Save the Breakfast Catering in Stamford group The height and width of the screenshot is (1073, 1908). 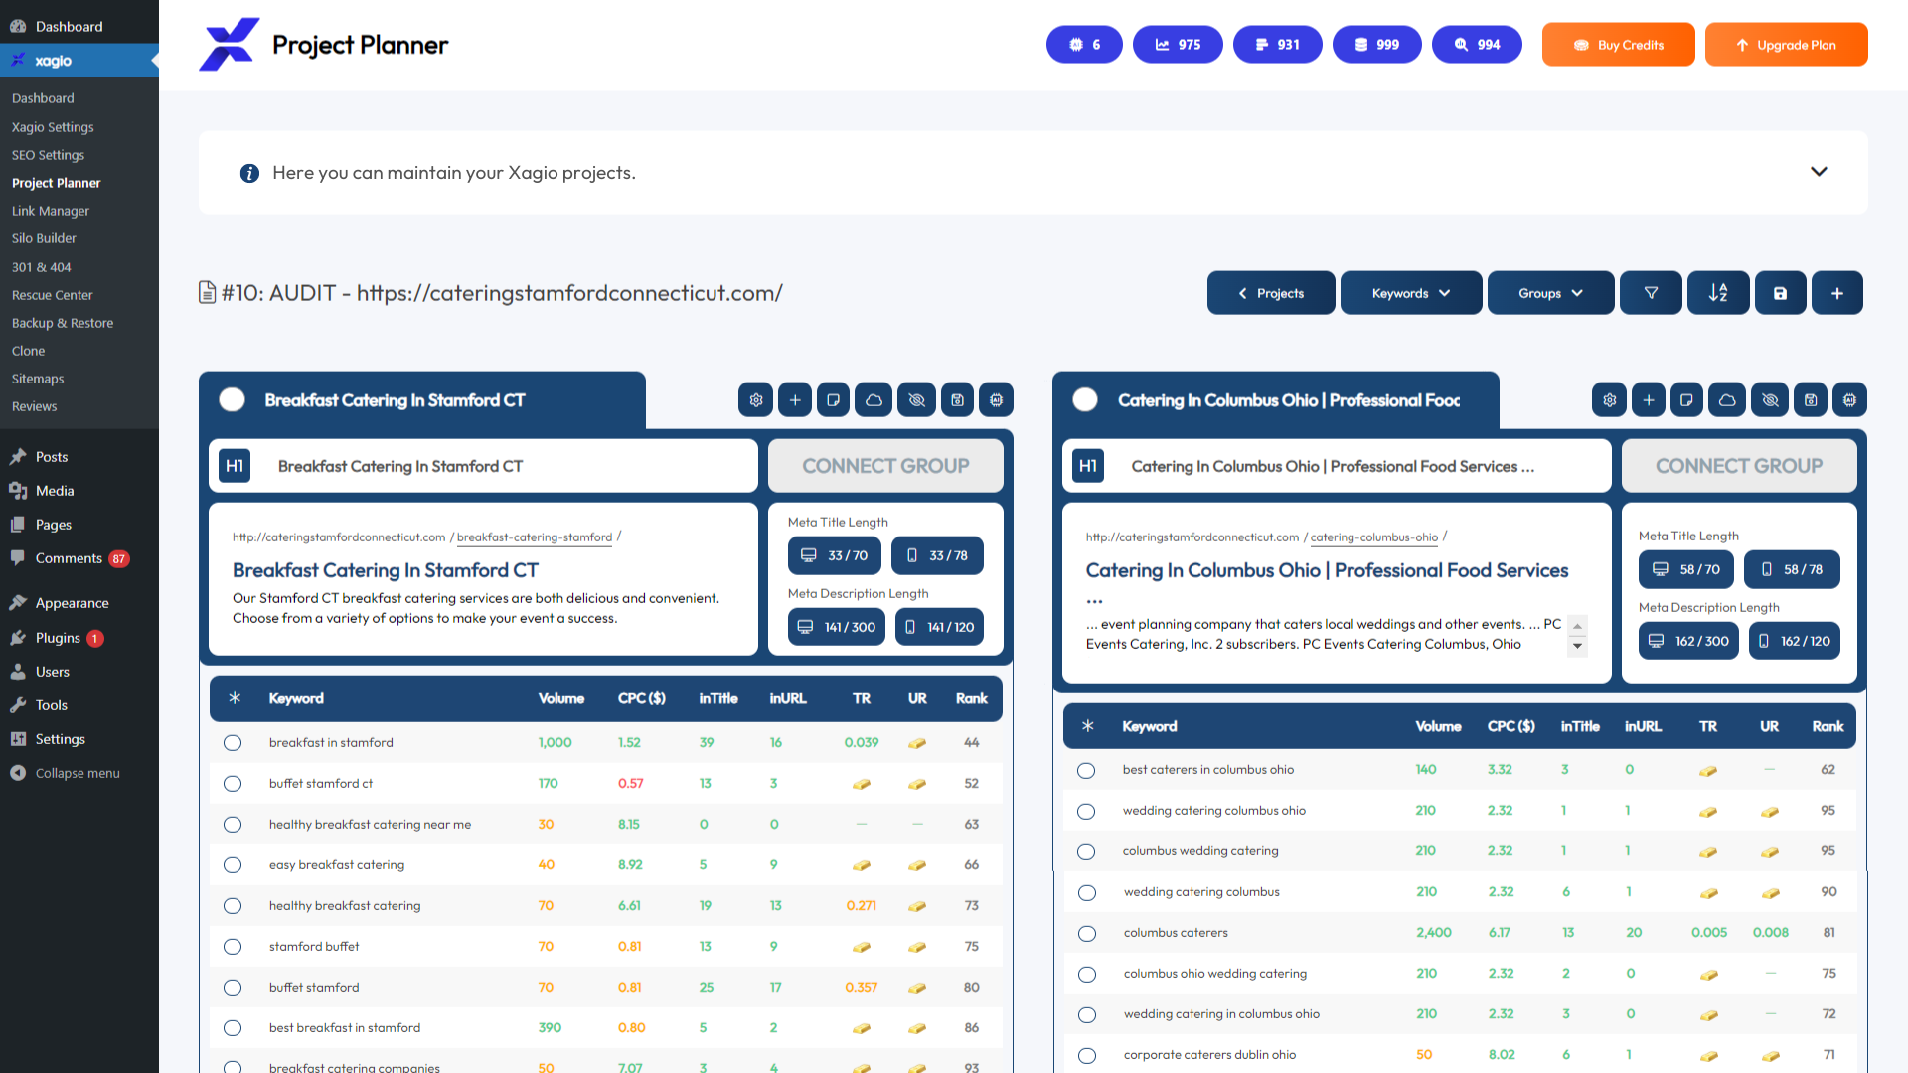(x=957, y=399)
